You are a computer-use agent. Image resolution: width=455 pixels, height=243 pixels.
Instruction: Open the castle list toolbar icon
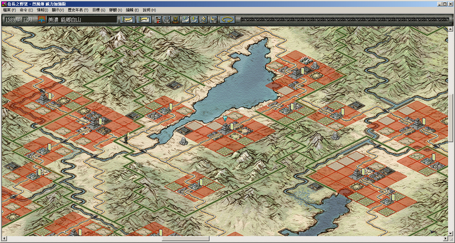click(x=167, y=20)
